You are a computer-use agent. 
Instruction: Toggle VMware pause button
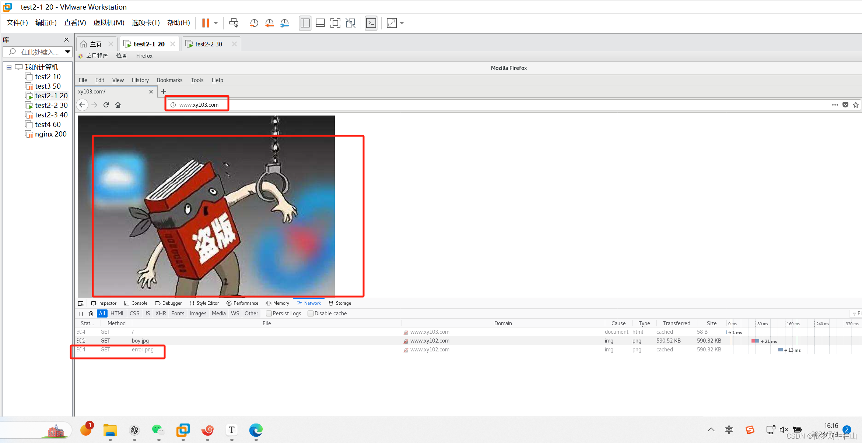pyautogui.click(x=206, y=23)
